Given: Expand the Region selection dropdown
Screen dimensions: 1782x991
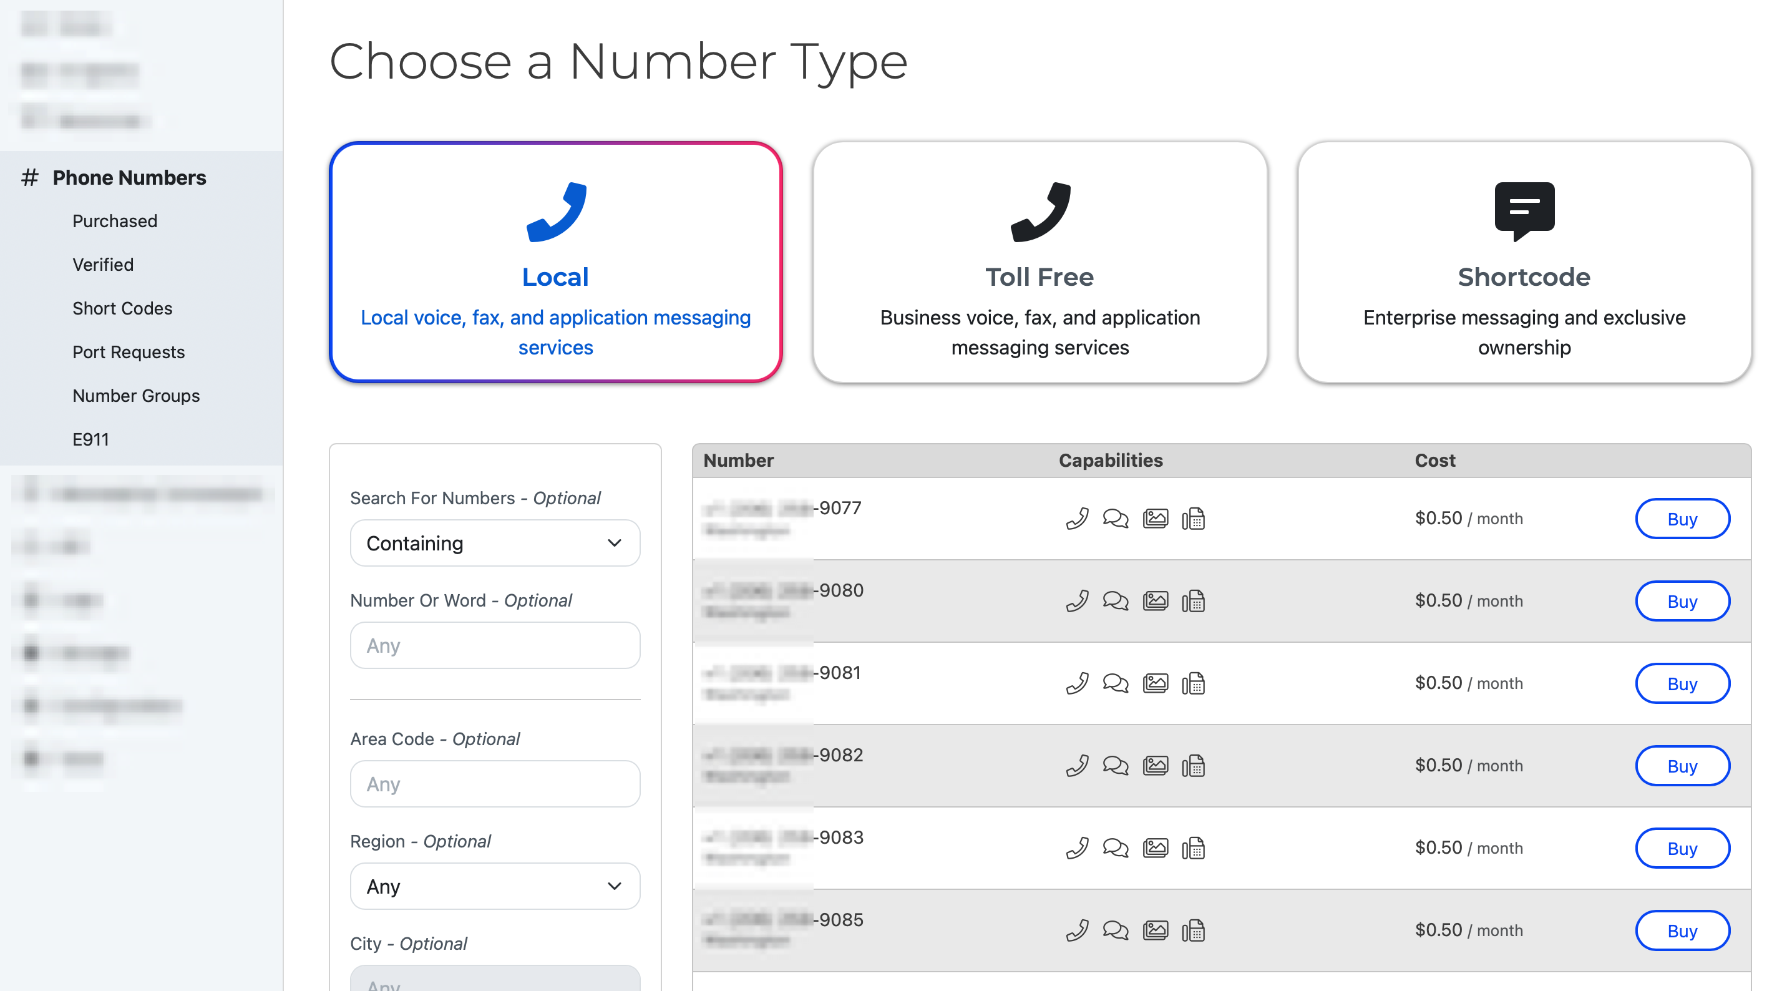Looking at the screenshot, I should [493, 886].
